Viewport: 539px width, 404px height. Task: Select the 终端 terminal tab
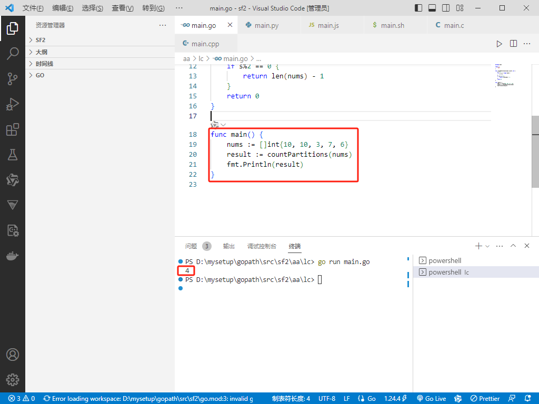coord(295,246)
